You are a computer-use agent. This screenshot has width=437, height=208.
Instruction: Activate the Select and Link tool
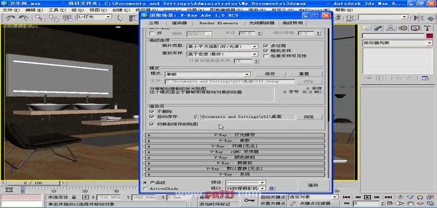tap(40, 18)
